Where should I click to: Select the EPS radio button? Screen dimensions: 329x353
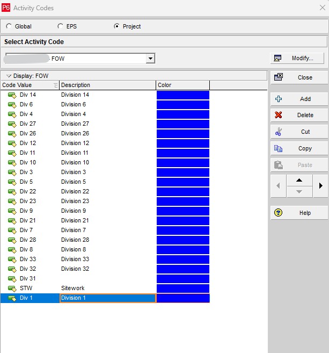click(x=60, y=26)
